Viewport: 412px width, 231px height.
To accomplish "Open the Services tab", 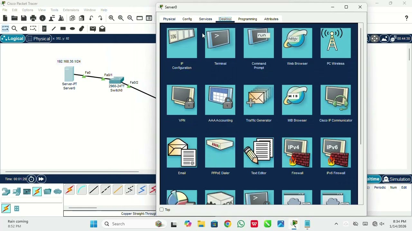I will pos(205,19).
